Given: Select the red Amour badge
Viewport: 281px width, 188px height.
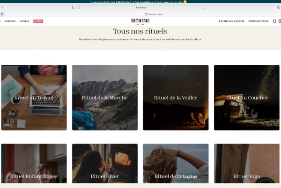Looking at the screenshot, I should [x=38, y=21].
